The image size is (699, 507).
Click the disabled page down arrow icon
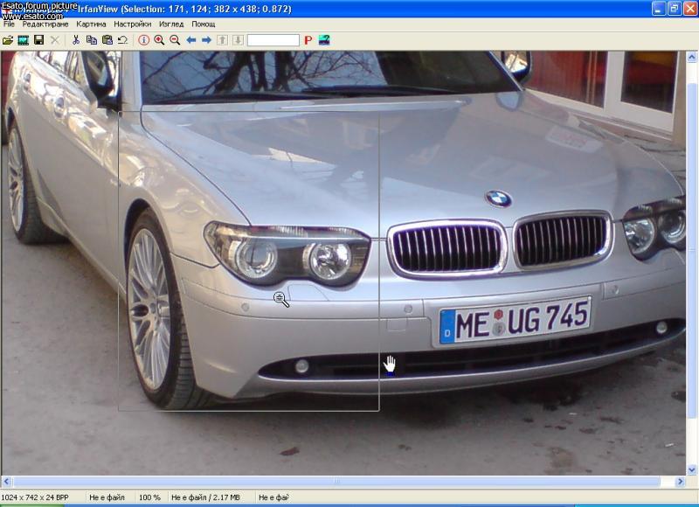coord(238,40)
